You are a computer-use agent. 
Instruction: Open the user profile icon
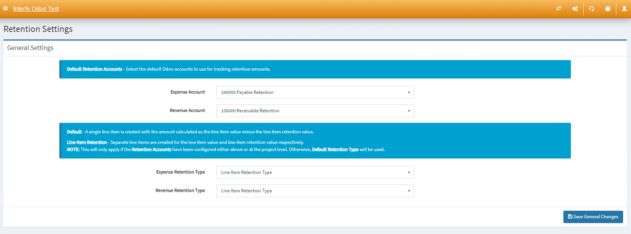624,9
